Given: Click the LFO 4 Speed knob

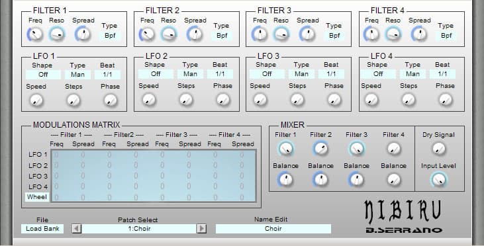Looking at the screenshot, I should [x=371, y=100].
